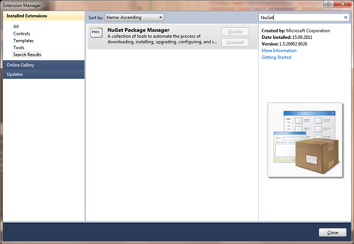Image resolution: width=354 pixels, height=244 pixels.
Task: Open the Sort by dropdown
Action: point(134,17)
